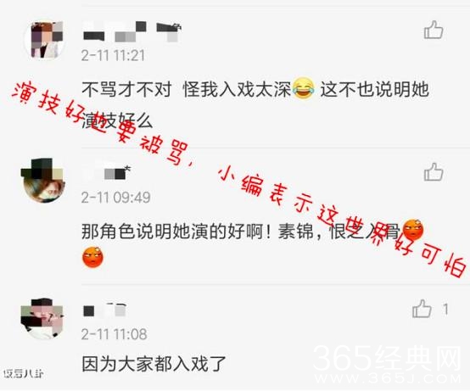Viewport: 470px width, 391px height.
Task: Click the 365经典网 watermark
Action: tap(387, 364)
